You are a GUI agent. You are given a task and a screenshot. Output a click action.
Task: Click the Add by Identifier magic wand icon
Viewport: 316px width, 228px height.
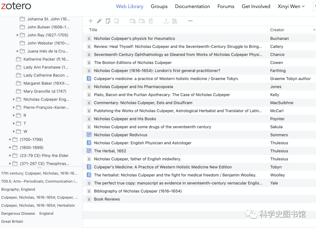pyautogui.click(x=99, y=21)
